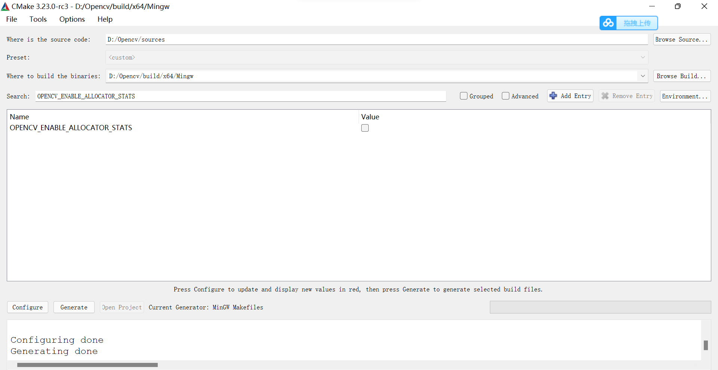Close the CMake window
This screenshot has height=370, width=718.
pos(704,6)
